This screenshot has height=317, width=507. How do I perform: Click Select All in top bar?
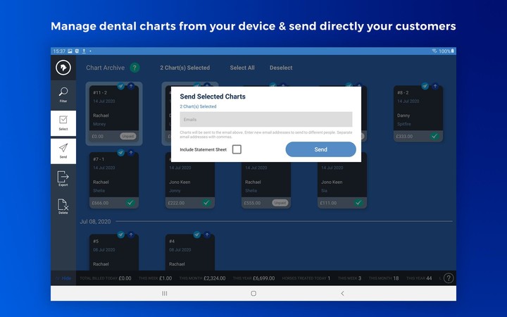[x=242, y=68]
